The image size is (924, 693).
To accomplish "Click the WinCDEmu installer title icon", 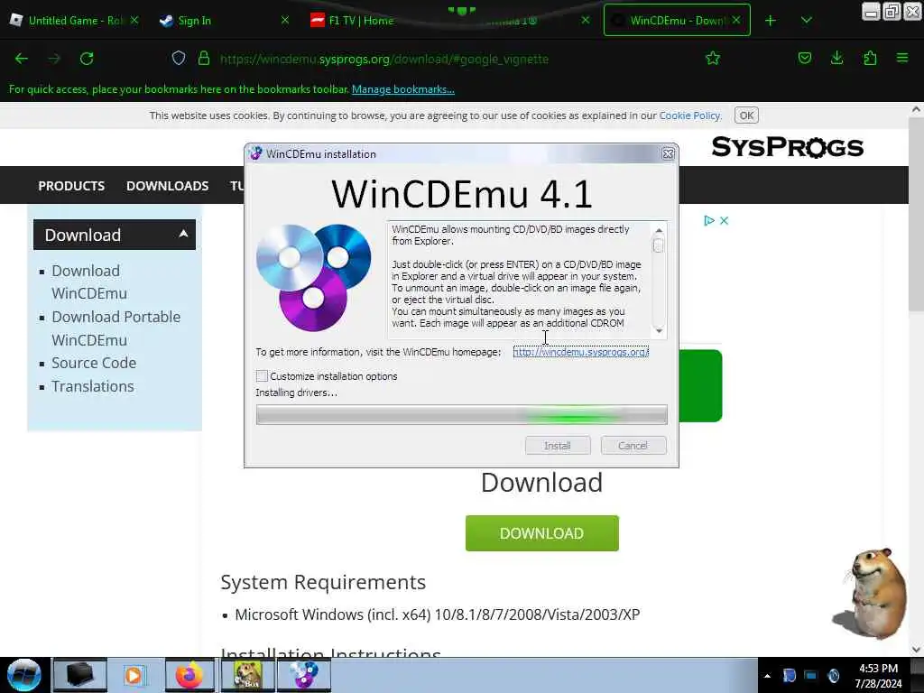I will pyautogui.click(x=255, y=153).
